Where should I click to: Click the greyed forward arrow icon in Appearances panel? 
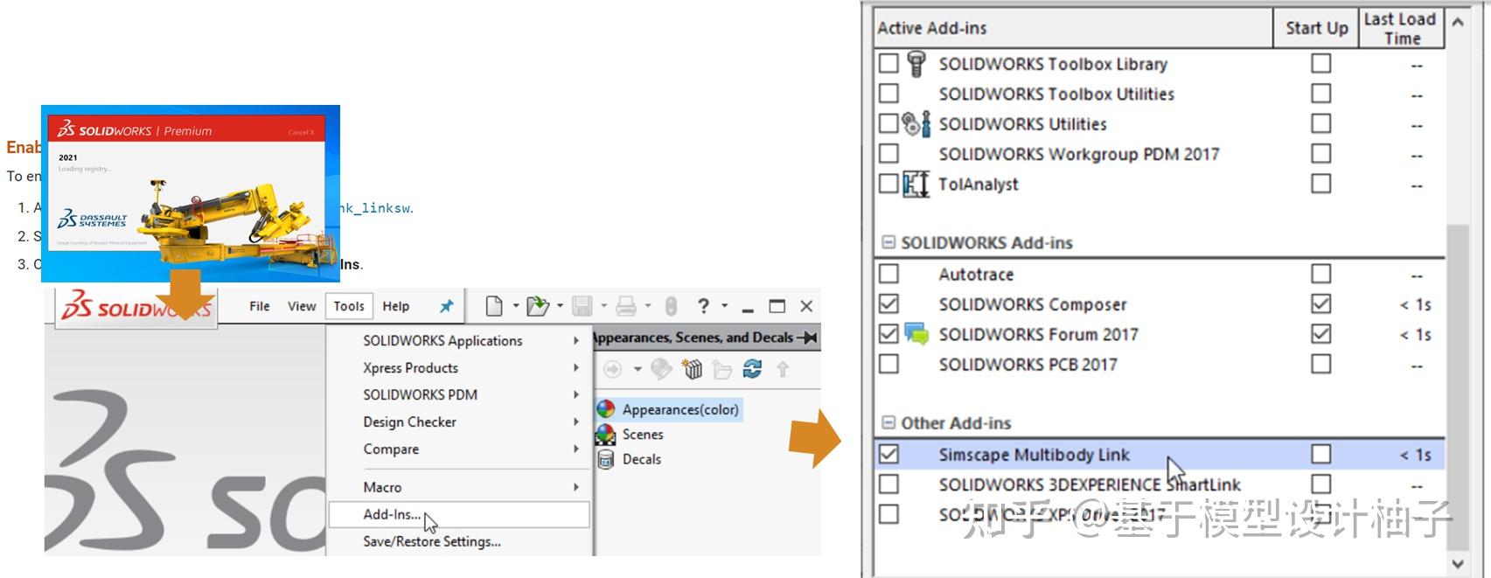point(613,369)
